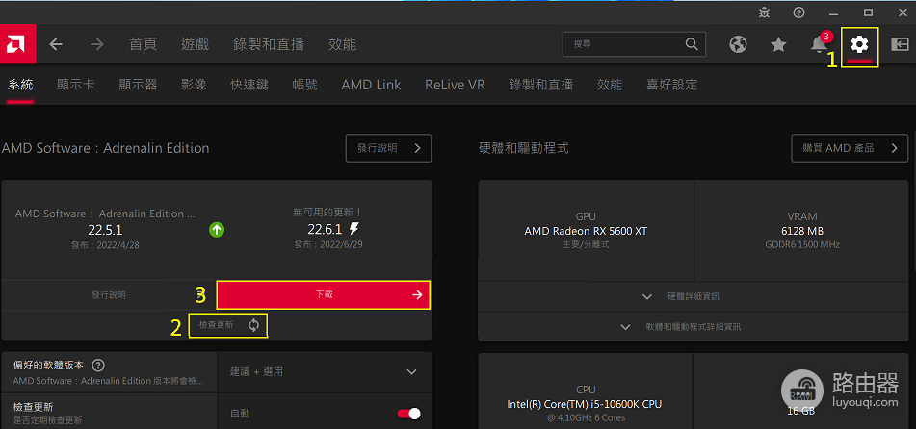
Task: Open the 錄製和直播 top menu
Action: tap(269, 44)
